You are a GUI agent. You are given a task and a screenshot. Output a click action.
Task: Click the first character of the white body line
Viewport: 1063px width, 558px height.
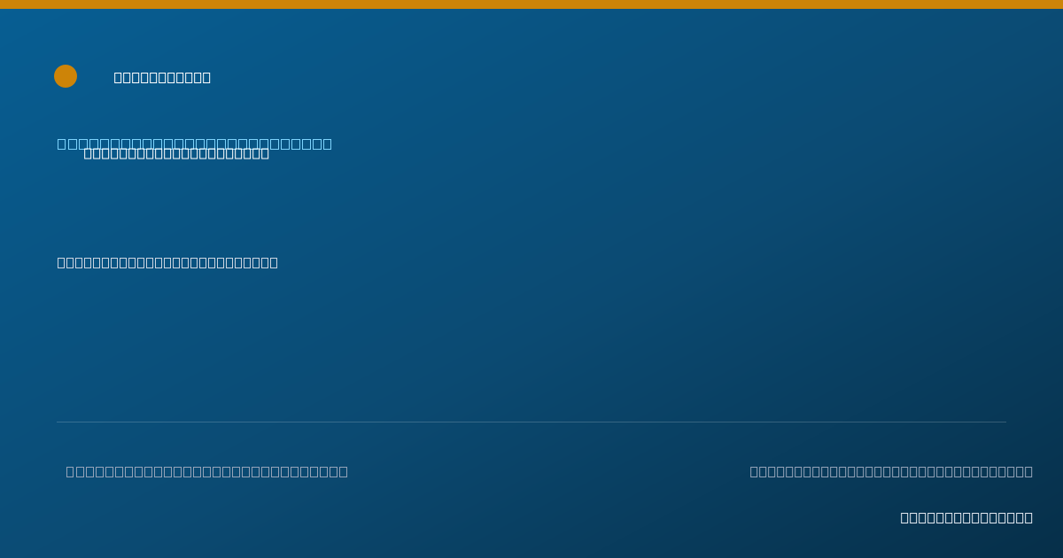pos(61,262)
